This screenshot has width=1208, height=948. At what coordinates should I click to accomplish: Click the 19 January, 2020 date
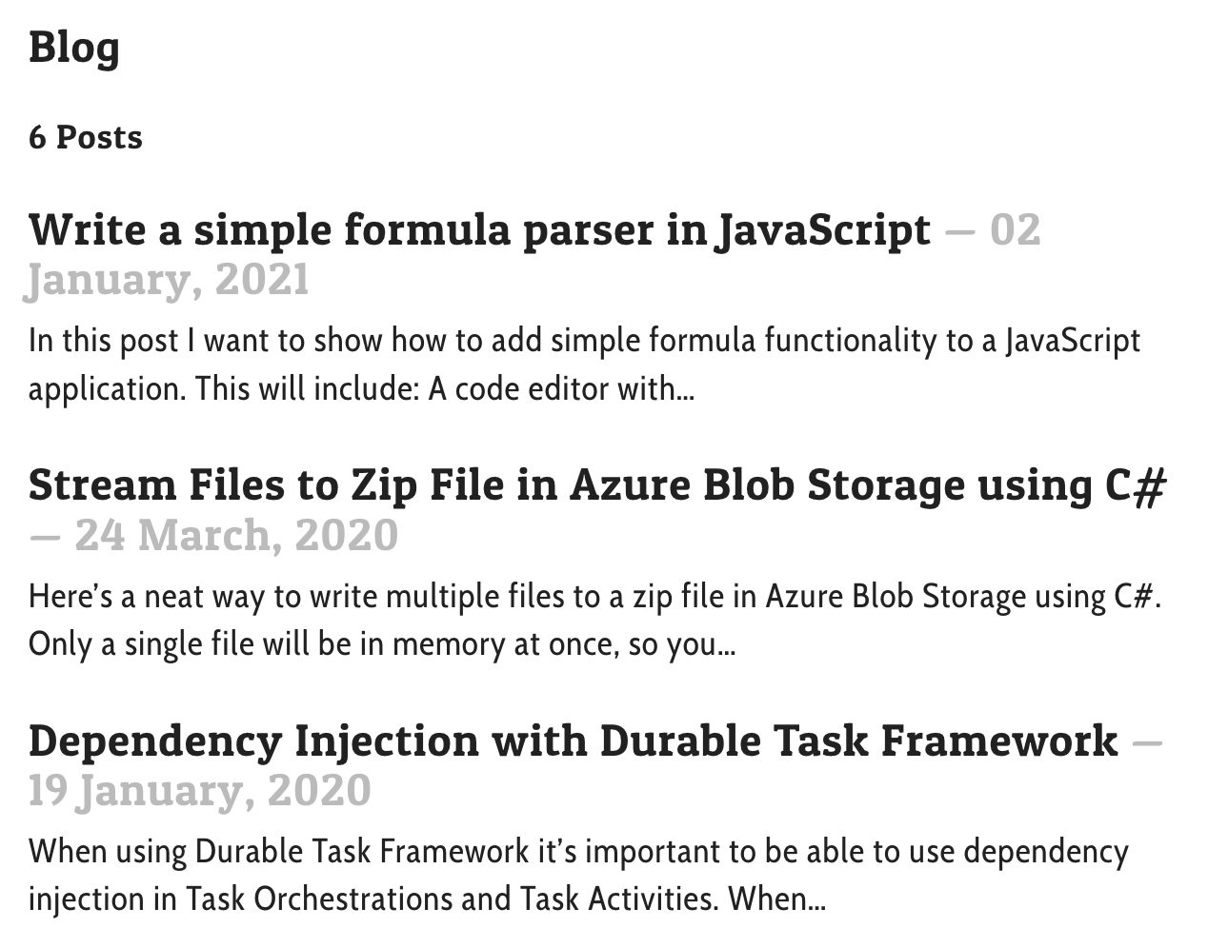click(200, 790)
